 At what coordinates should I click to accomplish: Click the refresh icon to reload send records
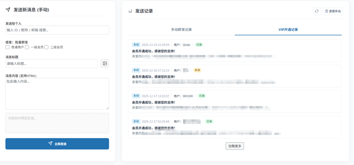[x=316, y=11]
